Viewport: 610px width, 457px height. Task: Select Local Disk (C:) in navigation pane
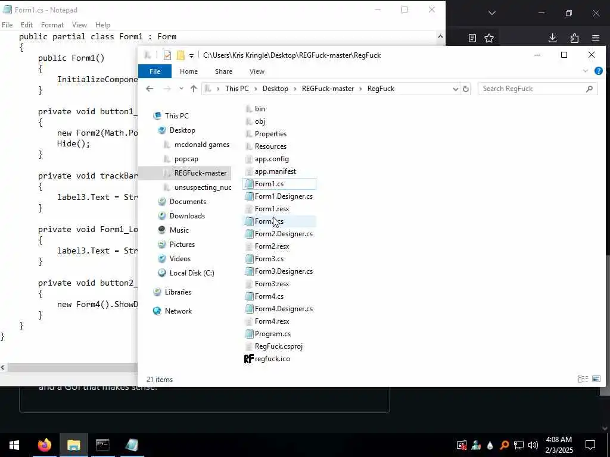click(192, 273)
